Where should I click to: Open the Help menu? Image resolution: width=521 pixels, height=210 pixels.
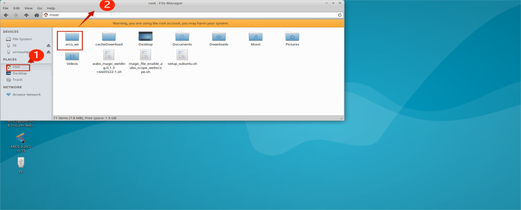[51, 8]
